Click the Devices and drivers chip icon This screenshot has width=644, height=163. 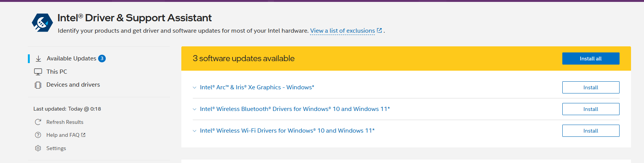point(38,85)
